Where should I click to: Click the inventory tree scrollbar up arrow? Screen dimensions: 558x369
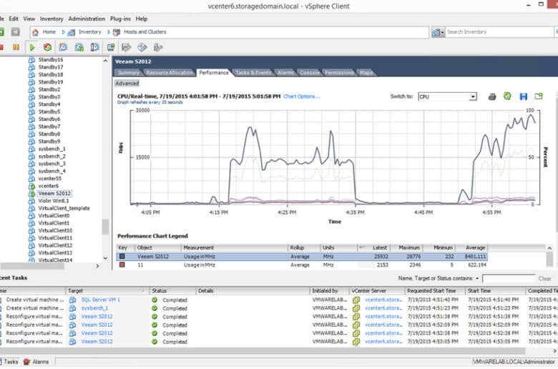(x=105, y=61)
